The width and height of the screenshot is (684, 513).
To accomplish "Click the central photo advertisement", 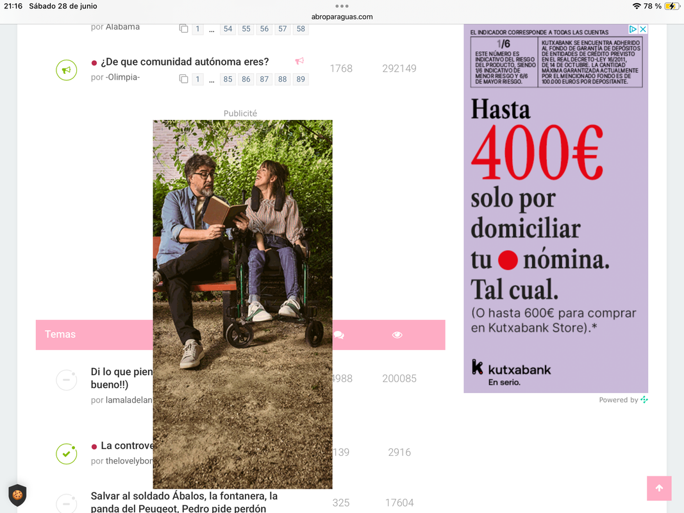I will [242, 304].
